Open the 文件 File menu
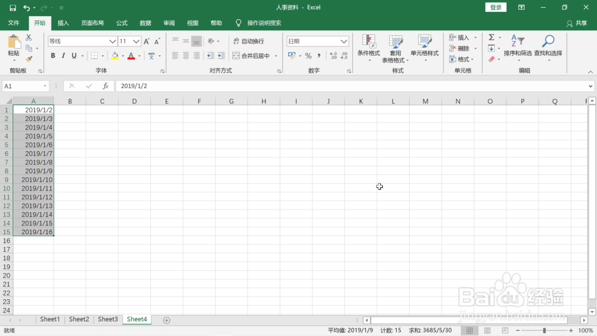 (x=14, y=23)
